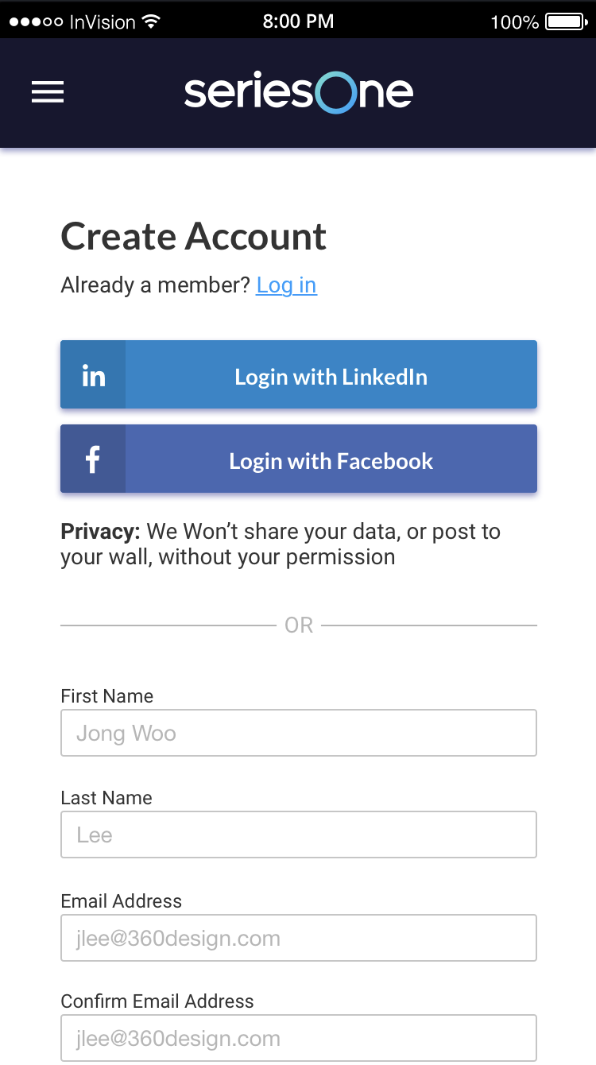Click the Facebook "f" icon
This screenshot has height=1065, width=596.
(x=93, y=459)
